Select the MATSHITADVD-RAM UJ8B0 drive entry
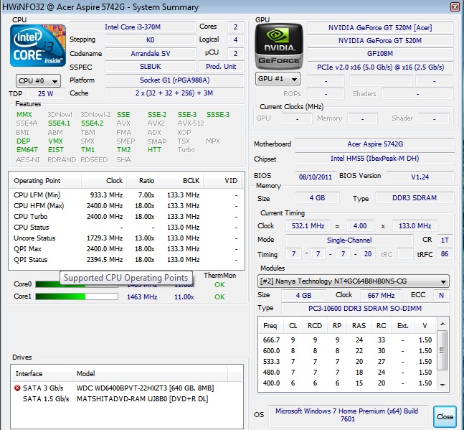This screenshot has width=464, height=430. 127,399
